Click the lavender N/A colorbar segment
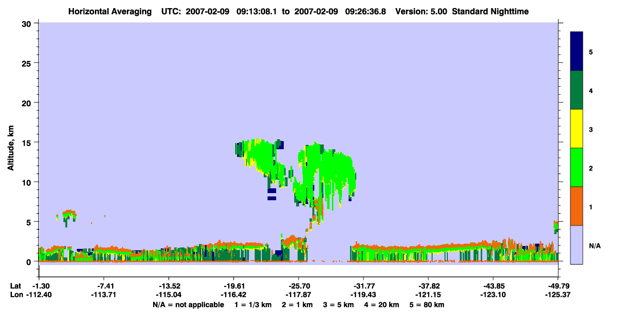The image size is (620, 318). [577, 245]
